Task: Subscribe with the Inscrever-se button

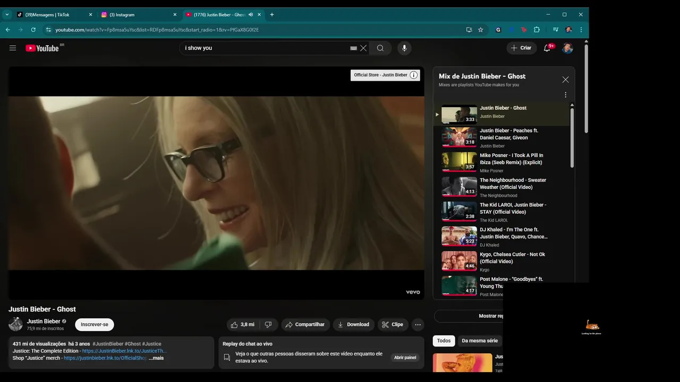Action: tap(95, 325)
